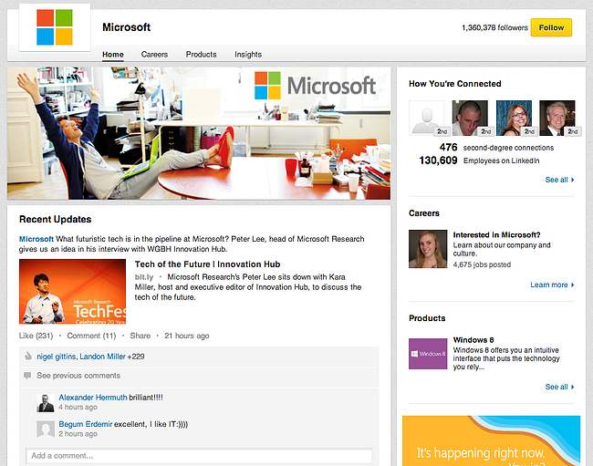Share the Microsoft update
Image resolution: width=593 pixels, height=466 pixels.
pyautogui.click(x=140, y=336)
